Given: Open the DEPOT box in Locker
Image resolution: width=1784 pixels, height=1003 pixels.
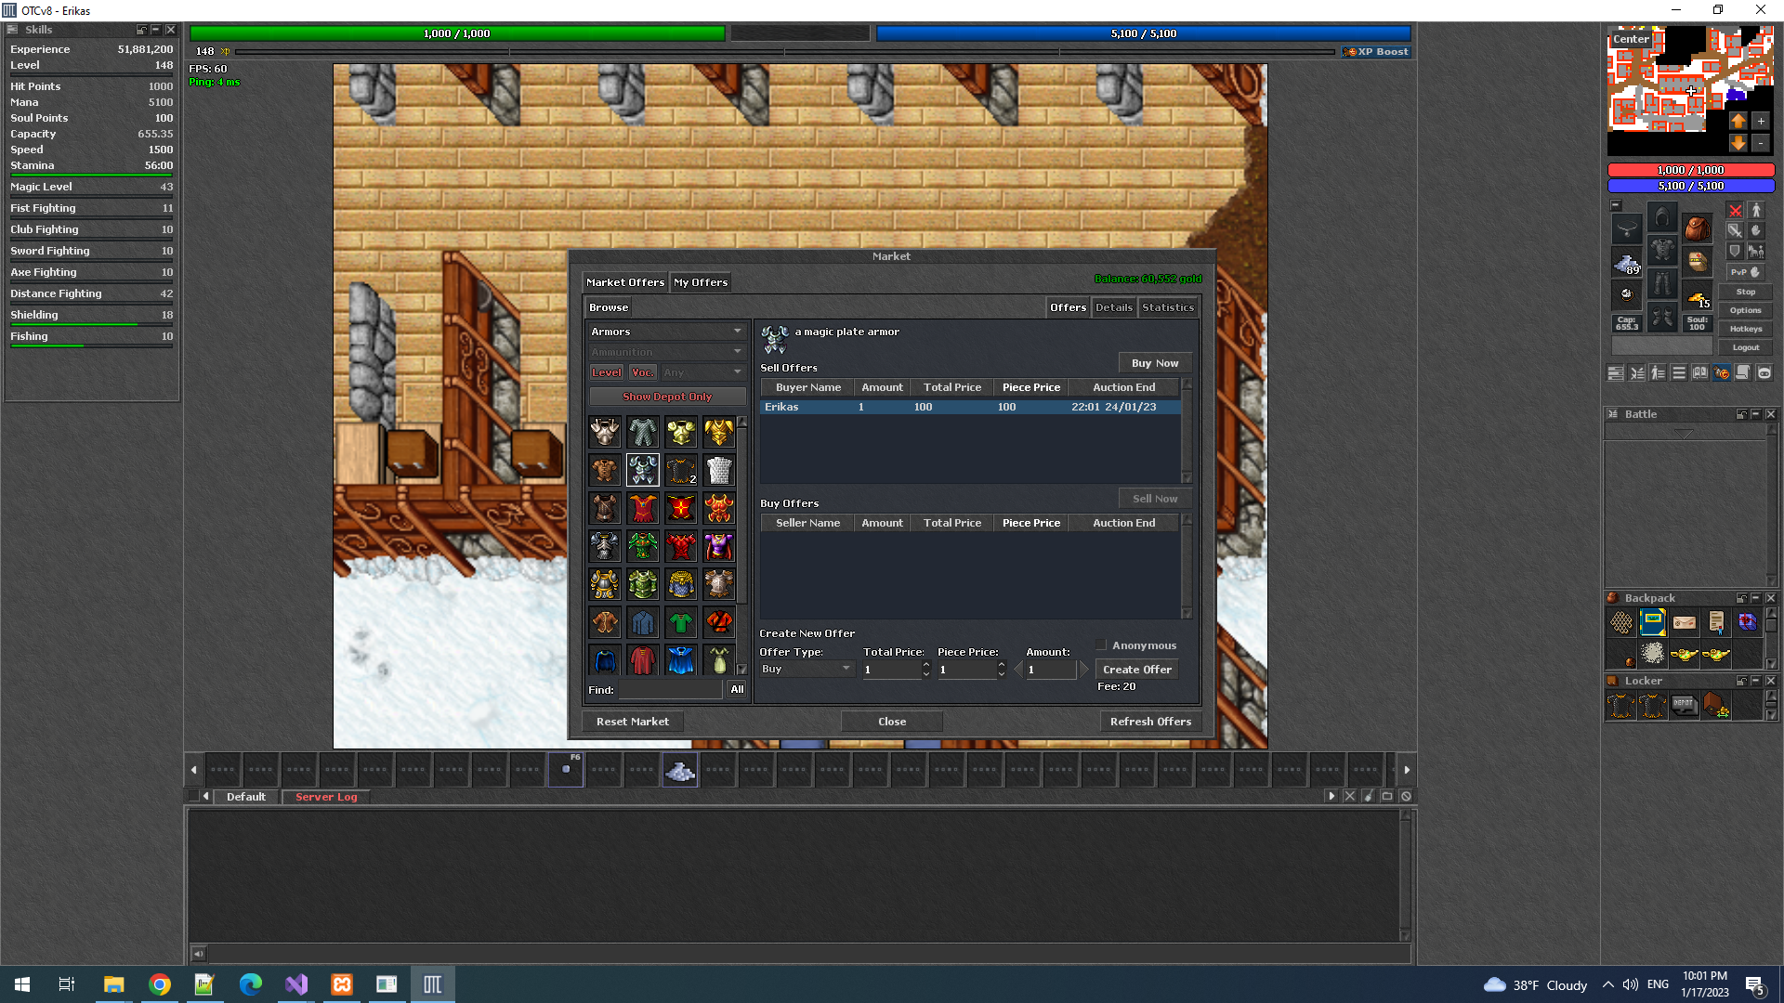Looking at the screenshot, I should point(1685,706).
